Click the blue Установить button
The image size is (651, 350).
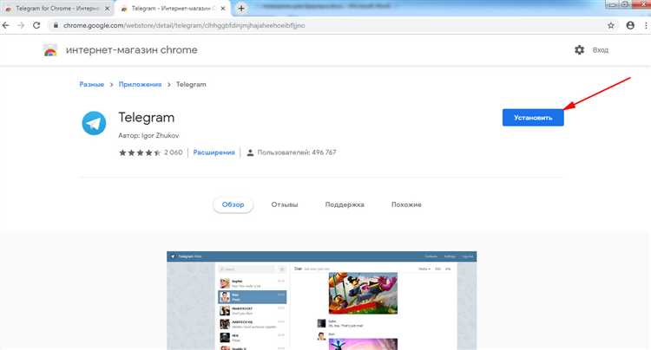533,118
